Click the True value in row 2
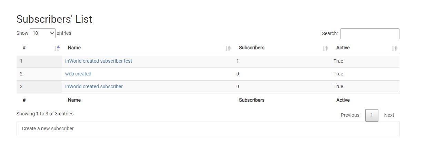This screenshot has height=155, width=445. click(x=338, y=74)
